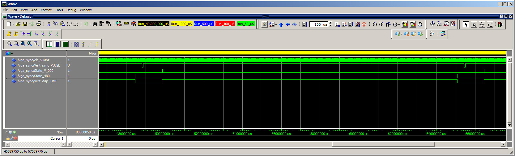Open the View menu
The image size is (515, 156).
click(24, 10)
